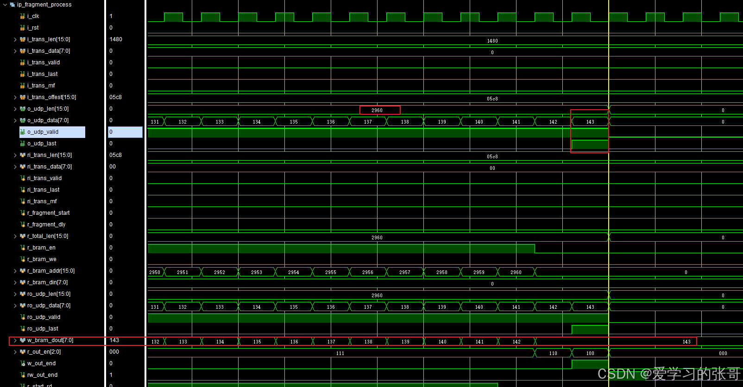This screenshot has width=743, height=387.
Task: Click the r_total_len bus icon
Action: click(23, 236)
